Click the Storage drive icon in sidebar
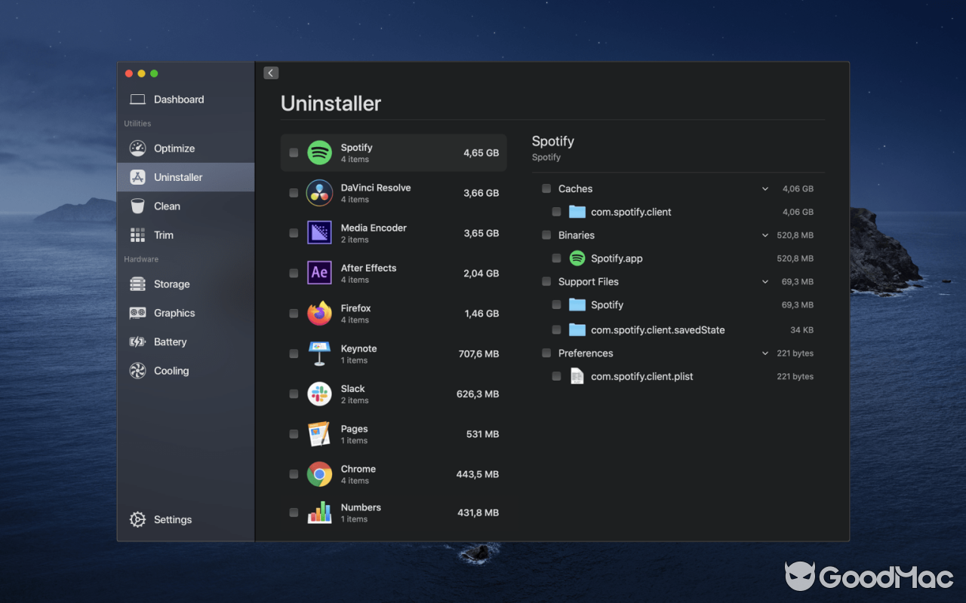Screen dimensions: 966x603 (137, 284)
